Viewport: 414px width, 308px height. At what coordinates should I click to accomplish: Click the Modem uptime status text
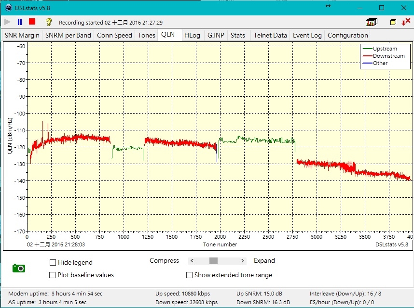(x=55, y=294)
